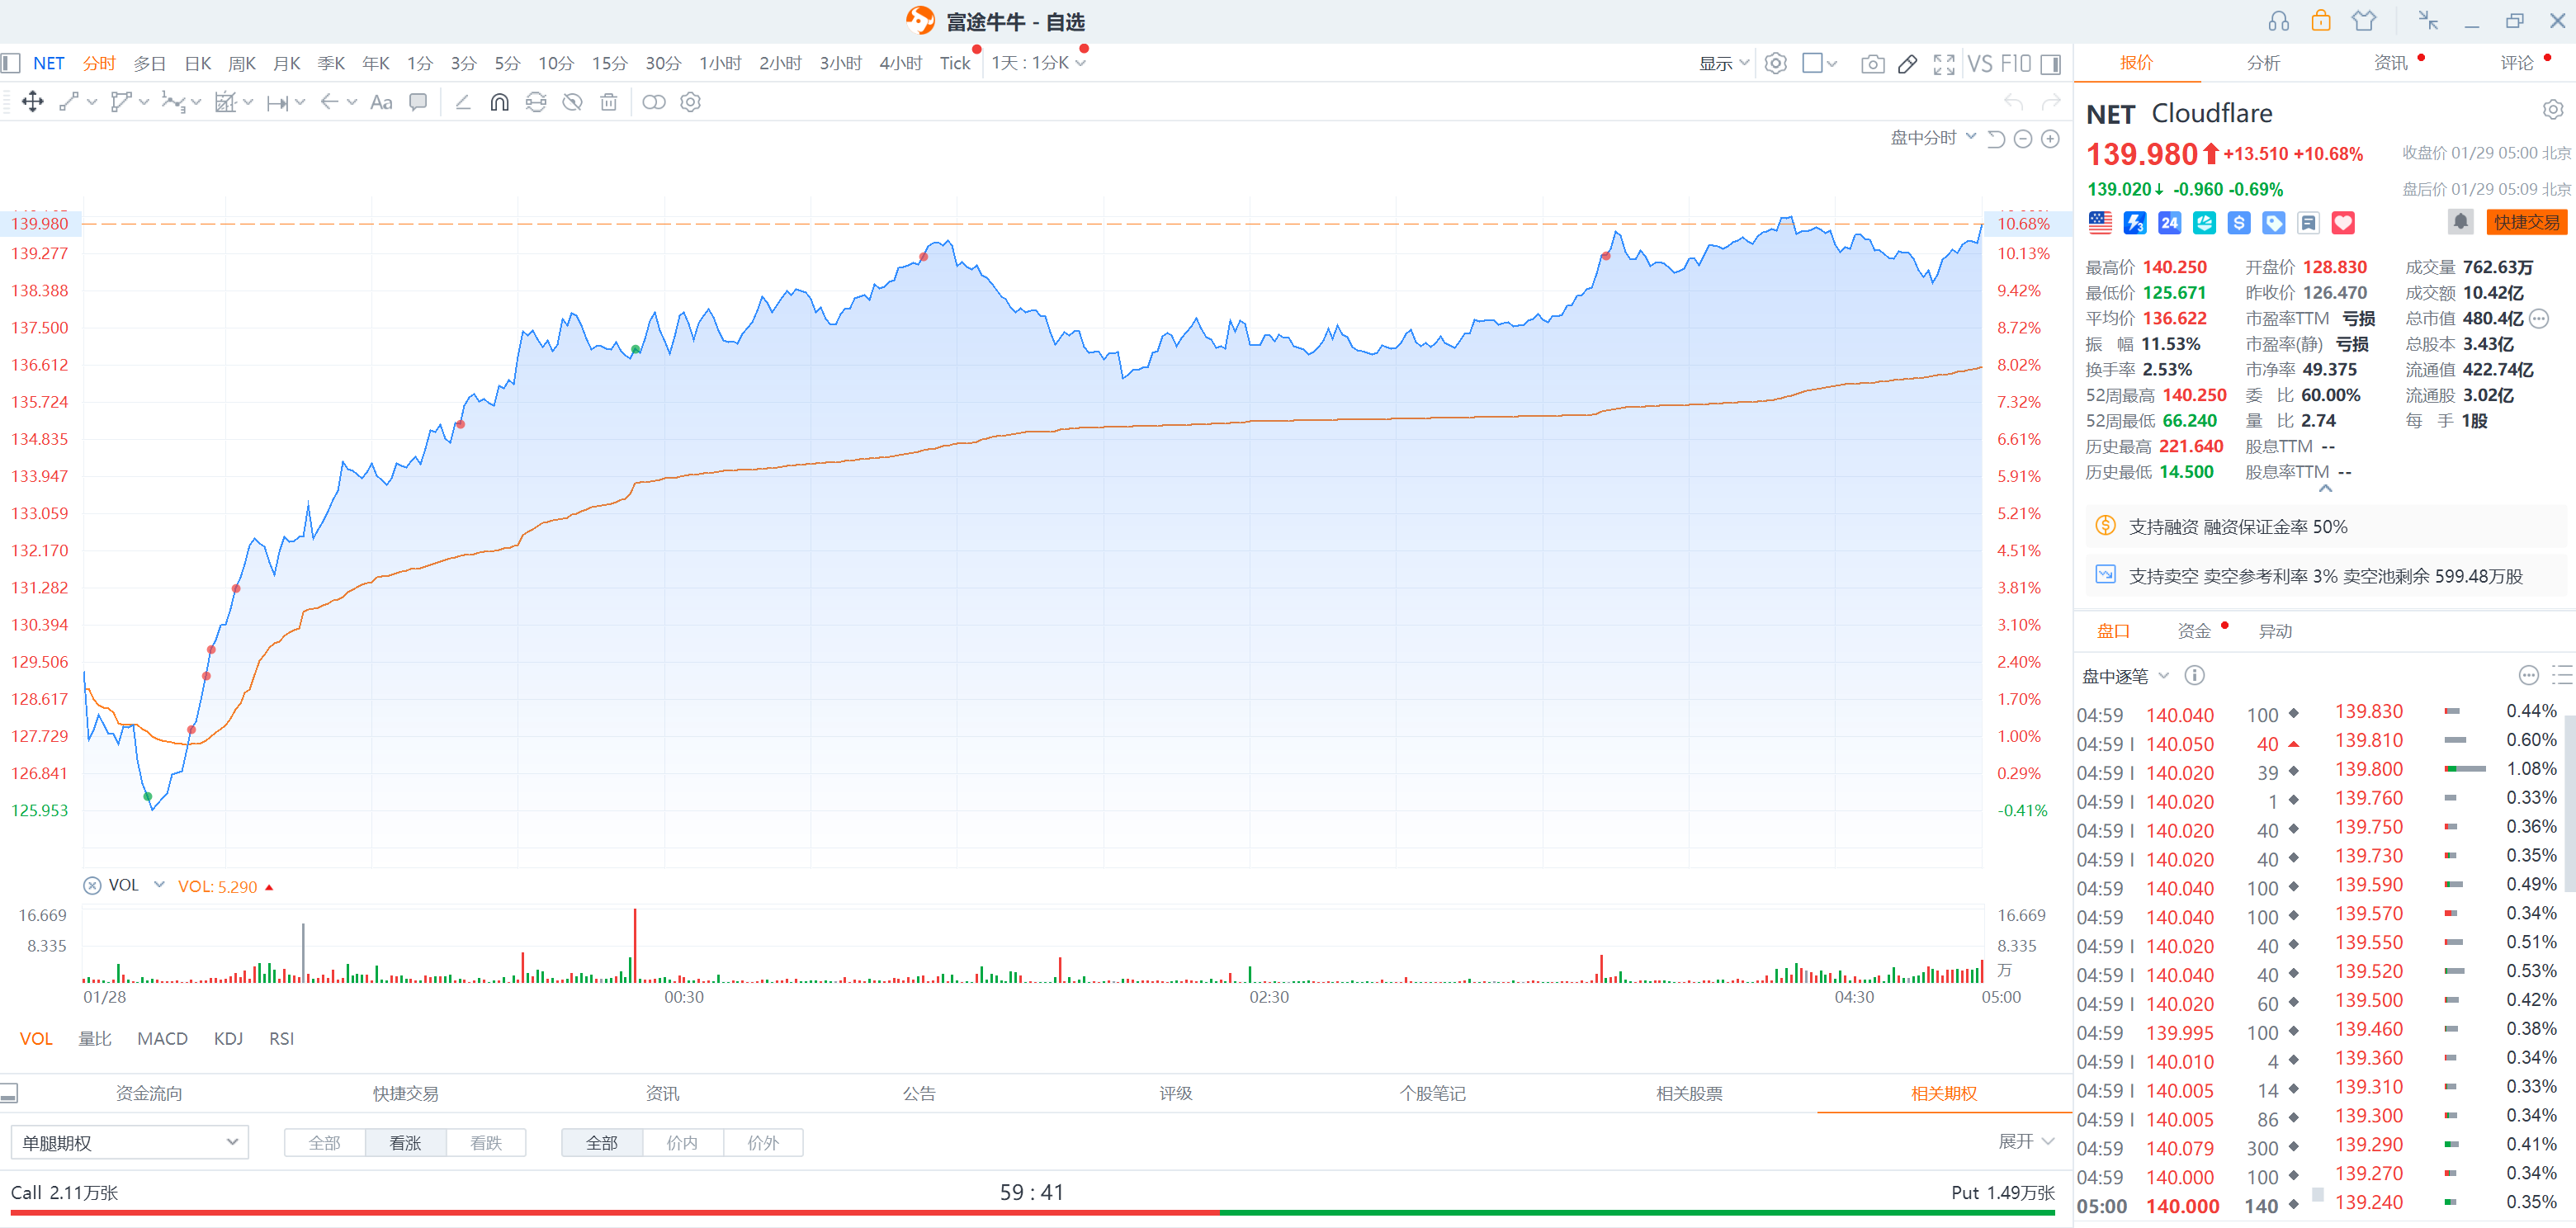Open the 盘中分时 session dropdown
This screenshot has height=1228, width=2576.
(1932, 138)
